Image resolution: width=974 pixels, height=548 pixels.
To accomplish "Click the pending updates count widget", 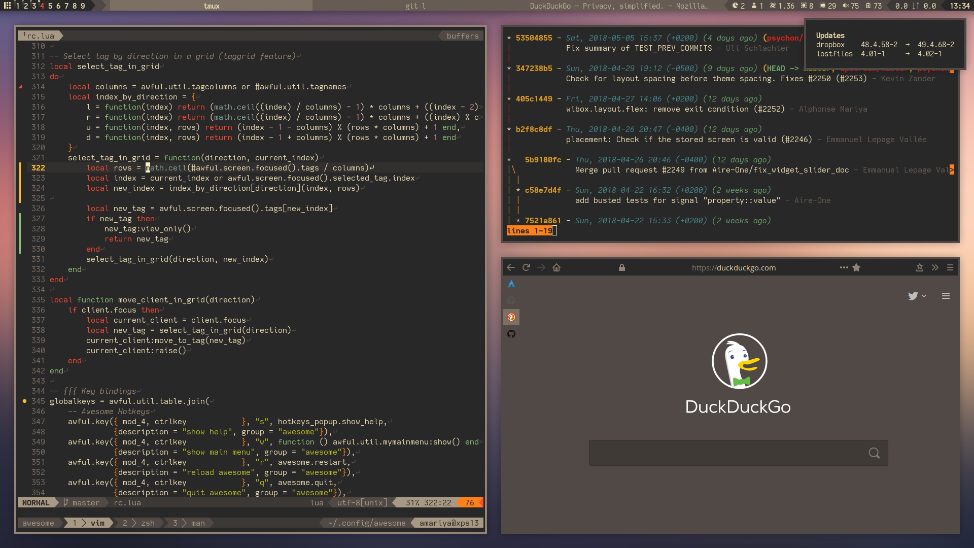I will click(x=739, y=6).
